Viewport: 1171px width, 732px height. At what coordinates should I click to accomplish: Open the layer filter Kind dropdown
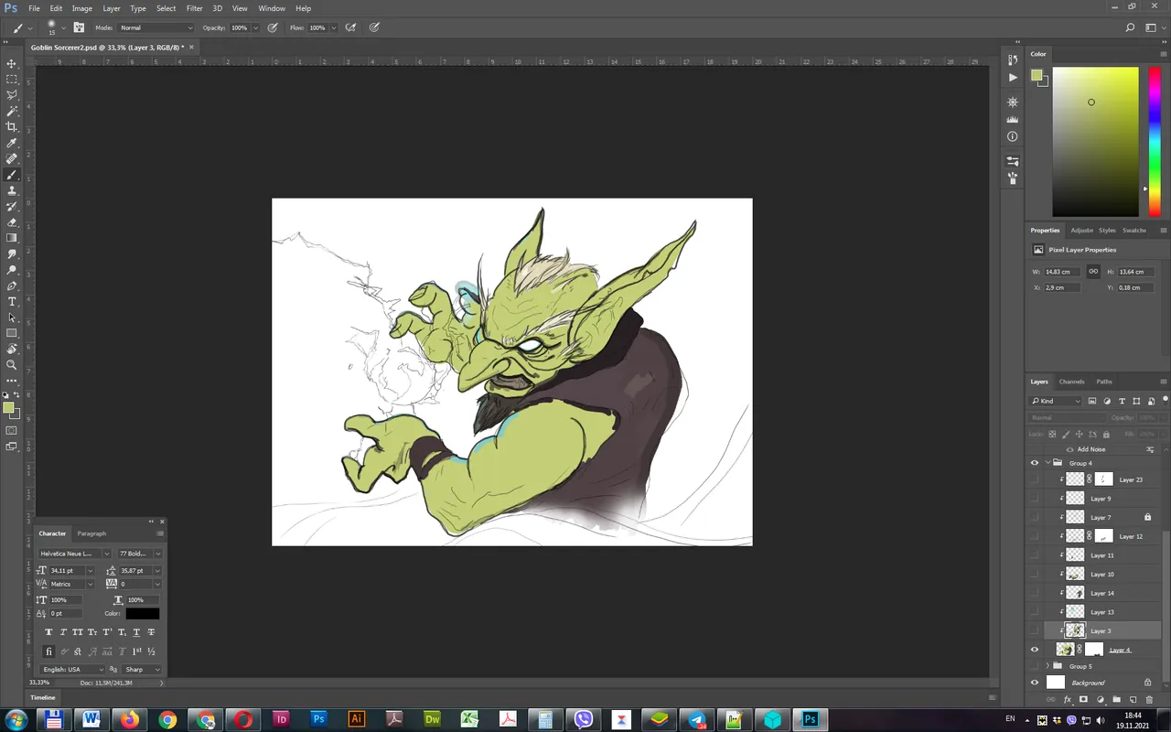click(1057, 401)
